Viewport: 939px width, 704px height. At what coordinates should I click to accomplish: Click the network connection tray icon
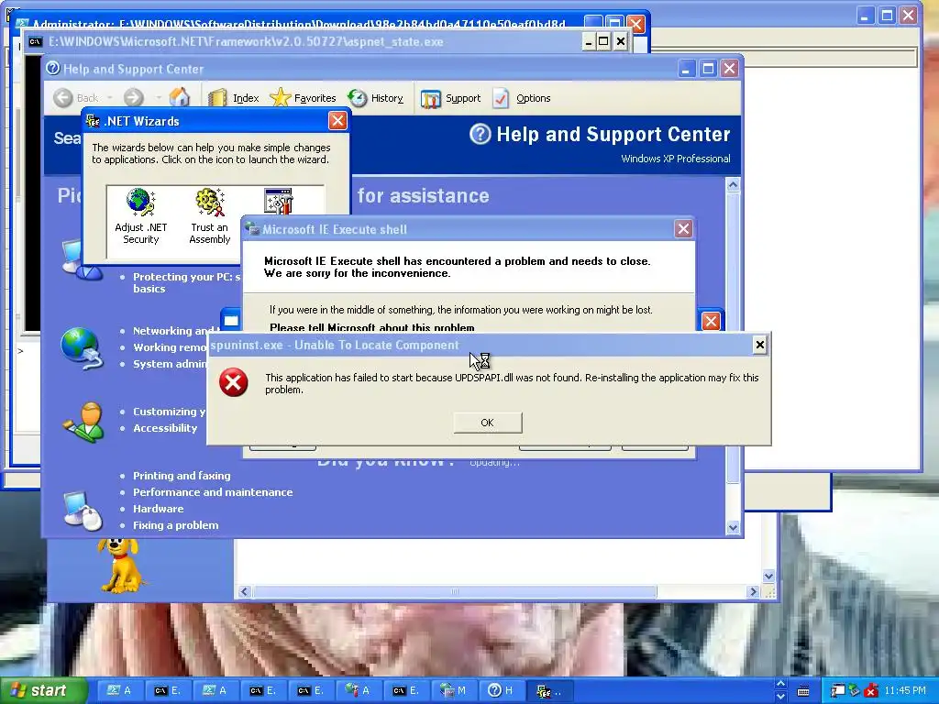tap(837, 691)
